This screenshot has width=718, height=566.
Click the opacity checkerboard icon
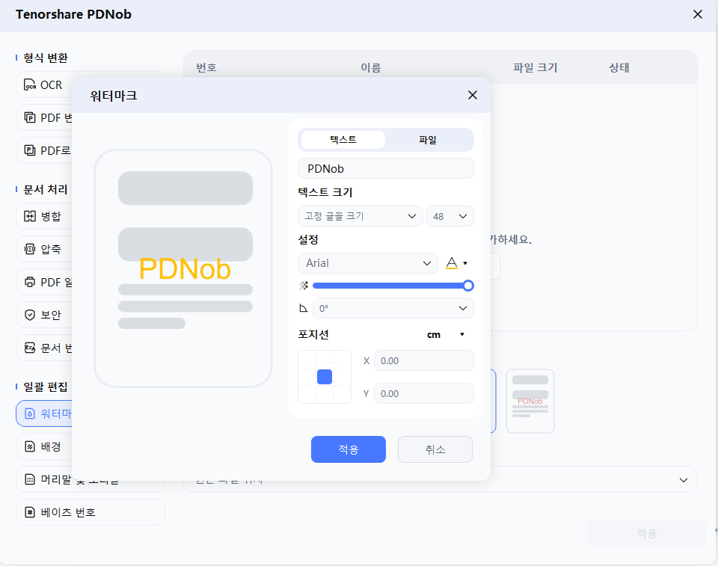pos(304,286)
